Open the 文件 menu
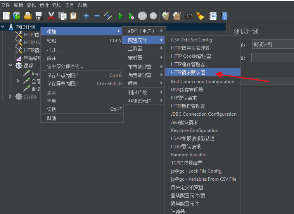 click(6, 5)
